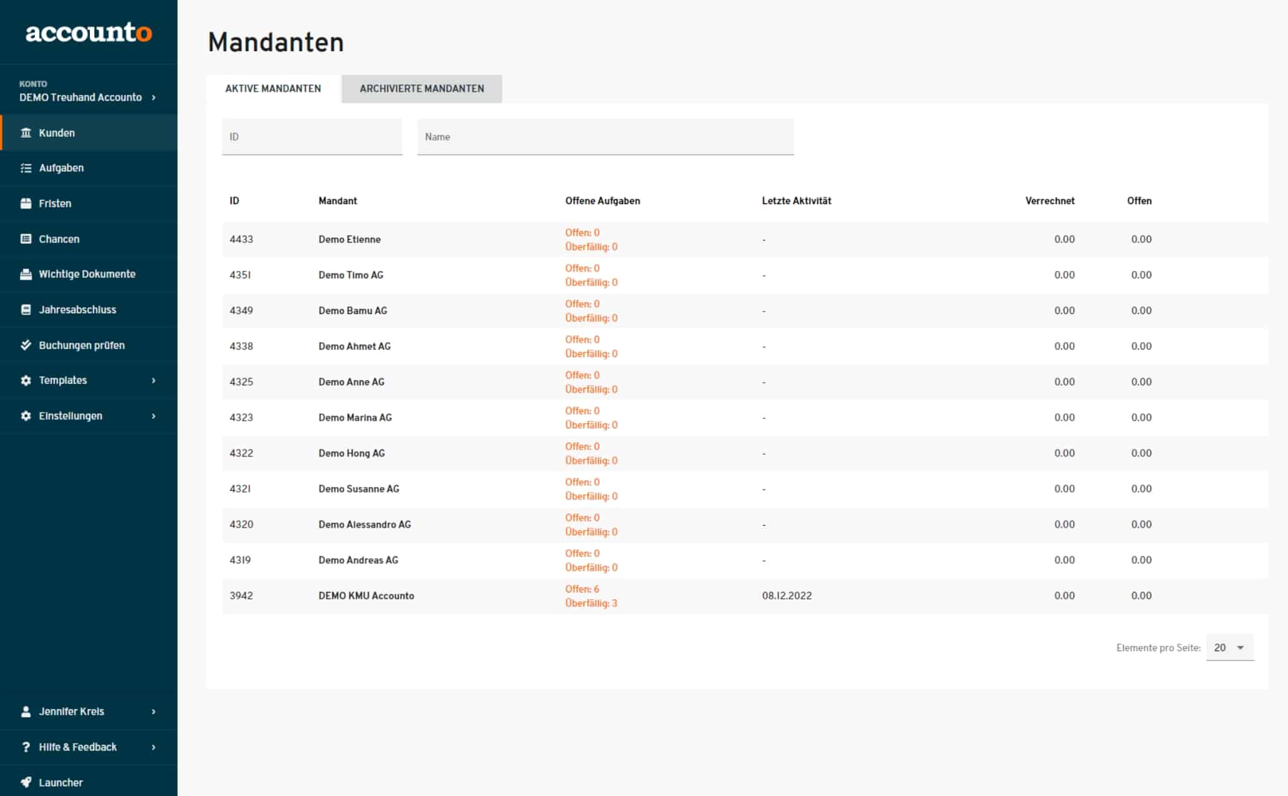1288x796 pixels.
Task: Sort by Mandant column header
Action: point(338,201)
